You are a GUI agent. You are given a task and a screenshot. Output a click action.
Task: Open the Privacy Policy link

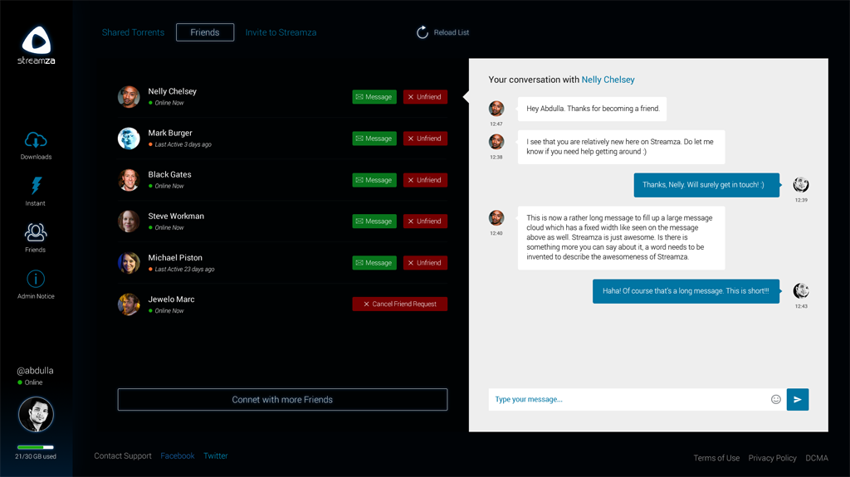coord(772,458)
